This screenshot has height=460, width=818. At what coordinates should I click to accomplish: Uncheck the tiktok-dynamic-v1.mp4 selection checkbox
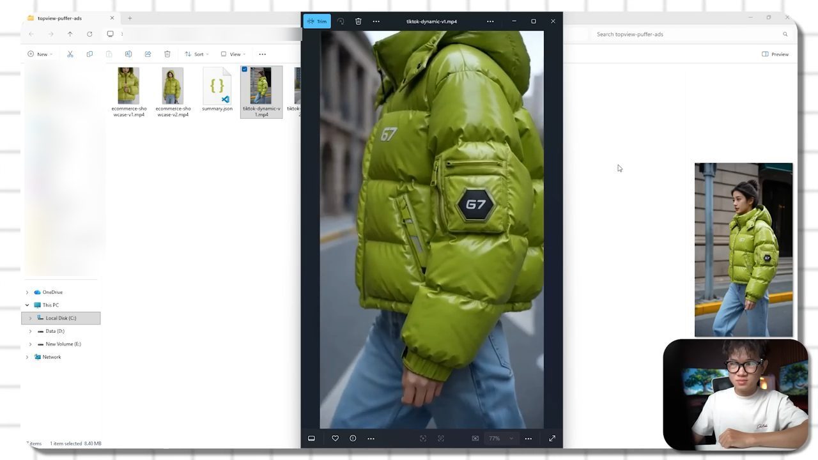[x=245, y=70]
